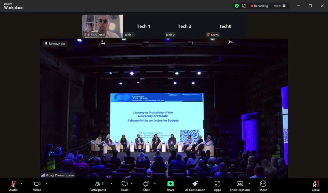The image size is (328, 193).
Task: Open the audio options chevron
Action: point(22,184)
